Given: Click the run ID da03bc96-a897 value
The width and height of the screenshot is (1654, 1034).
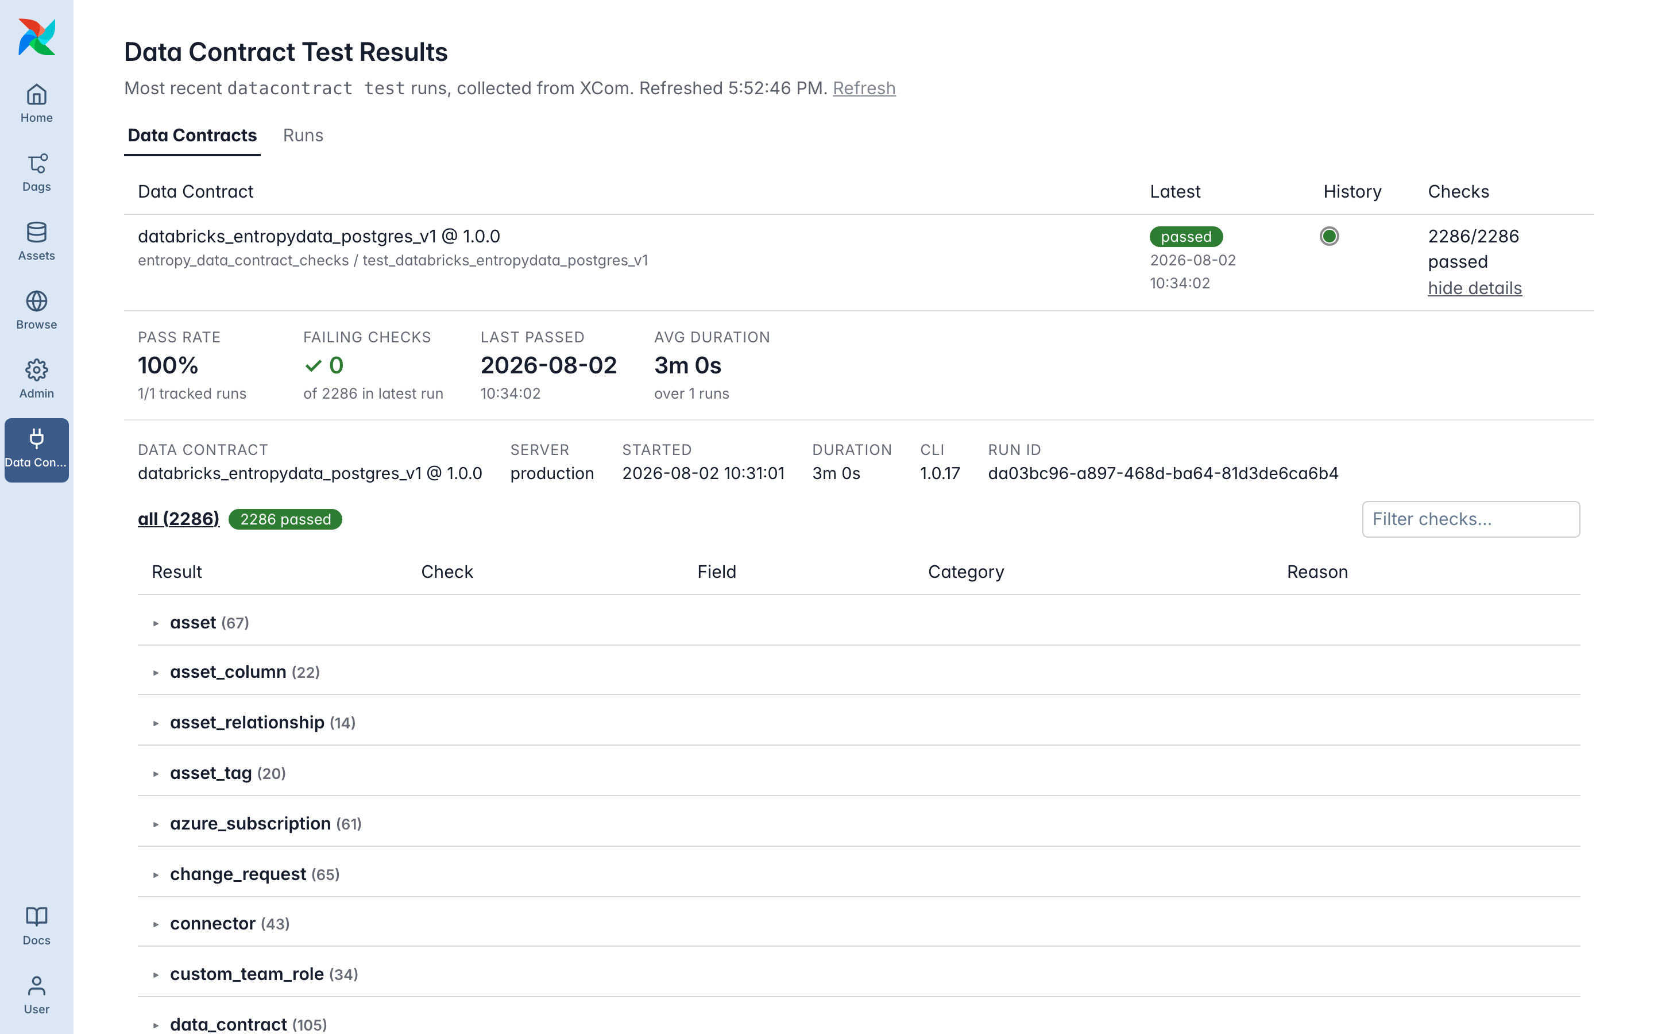Looking at the screenshot, I should [1162, 473].
